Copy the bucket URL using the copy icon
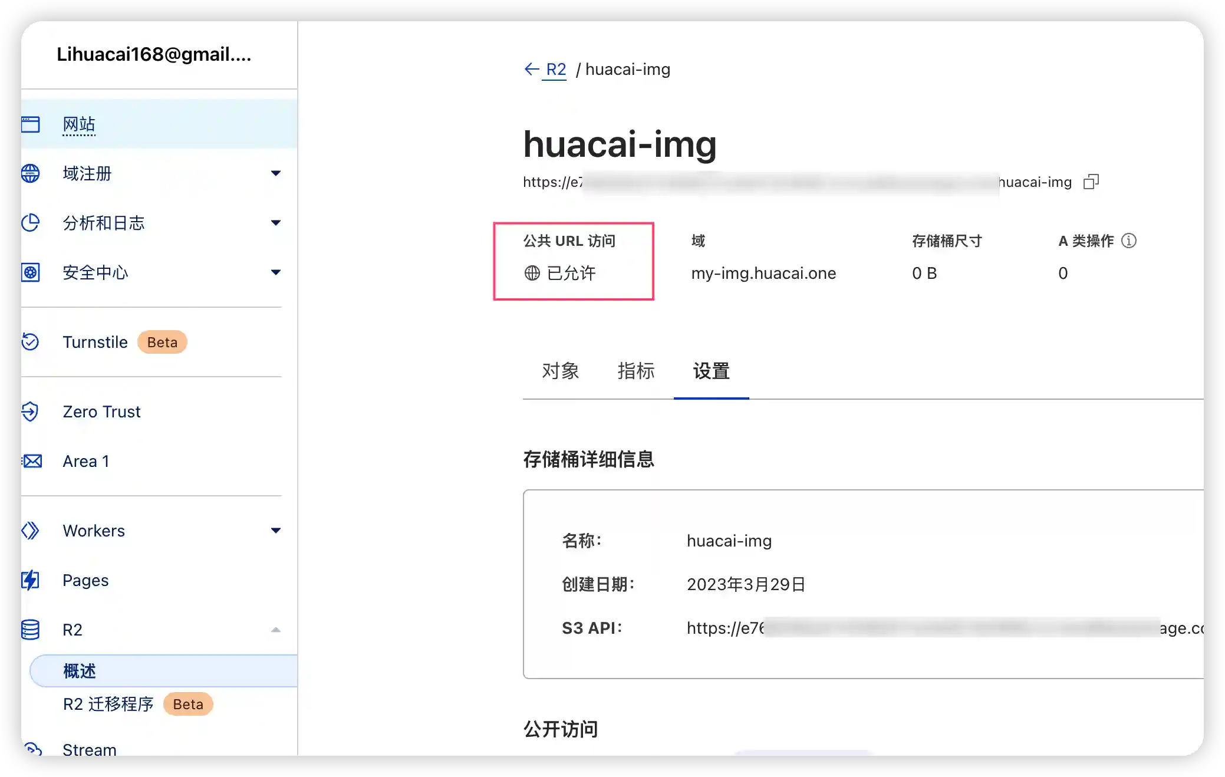The height and width of the screenshot is (777, 1225). pos(1091,182)
